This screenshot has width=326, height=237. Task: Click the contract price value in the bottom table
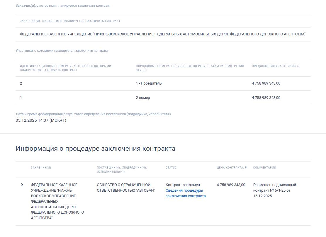pyautogui.click(x=231, y=185)
